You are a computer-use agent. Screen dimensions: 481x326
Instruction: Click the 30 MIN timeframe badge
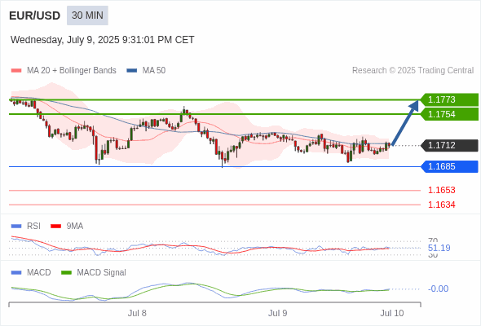pos(87,15)
